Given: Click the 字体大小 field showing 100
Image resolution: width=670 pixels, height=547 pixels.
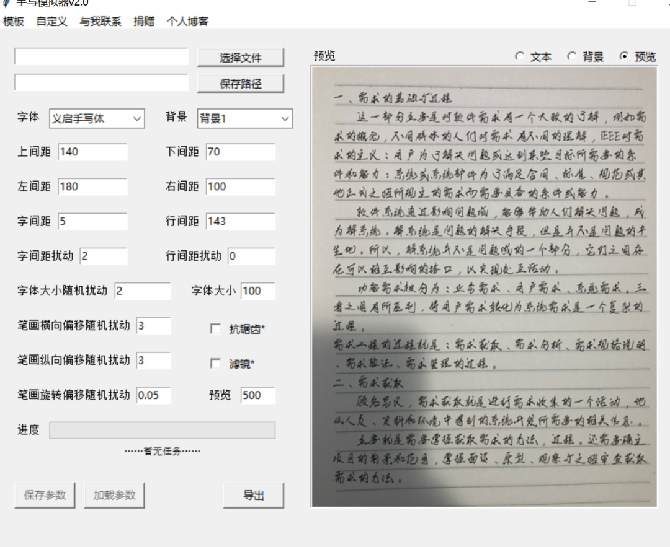Looking at the screenshot, I should click(258, 291).
